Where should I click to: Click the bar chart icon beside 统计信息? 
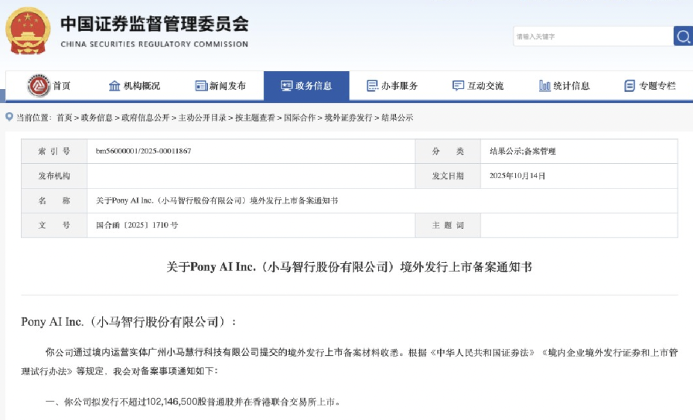click(x=545, y=86)
